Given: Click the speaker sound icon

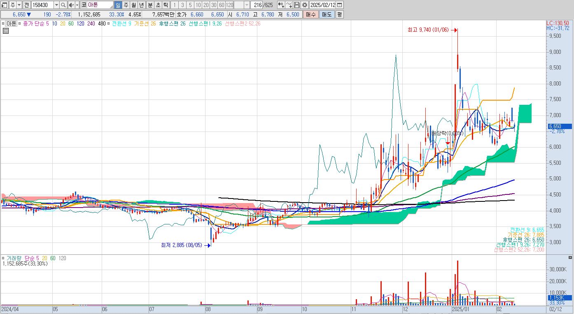Looking at the screenshot, I should pos(71,5).
